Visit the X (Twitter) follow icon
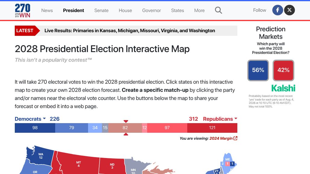Viewport: 310px width, 174px height. click(289, 10)
